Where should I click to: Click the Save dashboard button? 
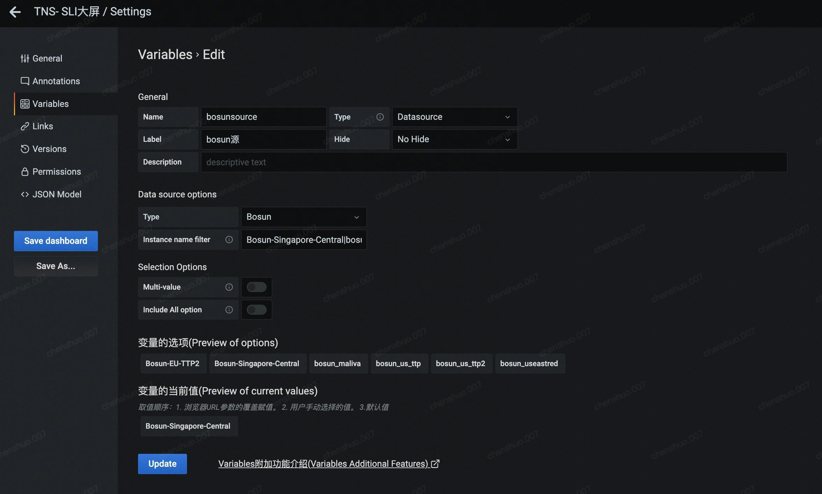(x=56, y=241)
